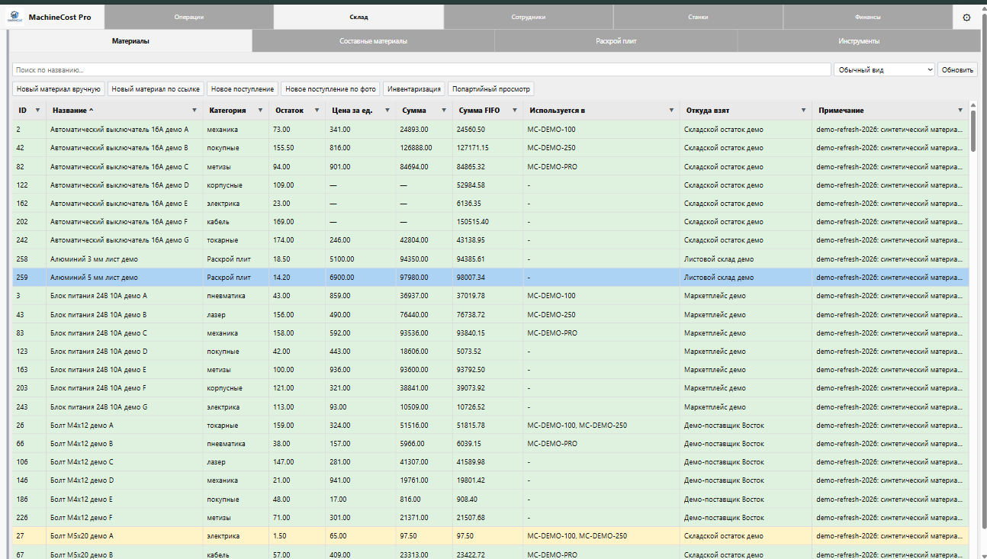
Task: Click Новый материал вручную button
Action: pos(59,89)
